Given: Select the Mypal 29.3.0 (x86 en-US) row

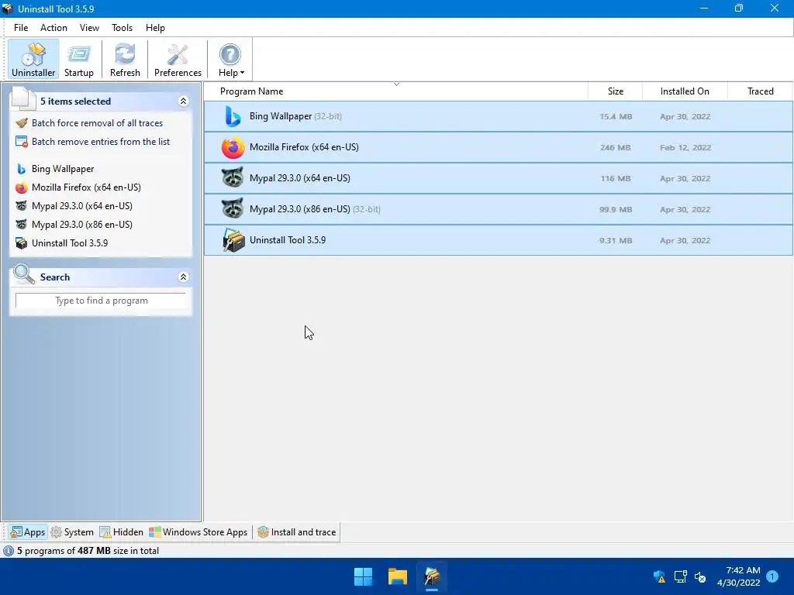Looking at the screenshot, I should click(x=499, y=209).
